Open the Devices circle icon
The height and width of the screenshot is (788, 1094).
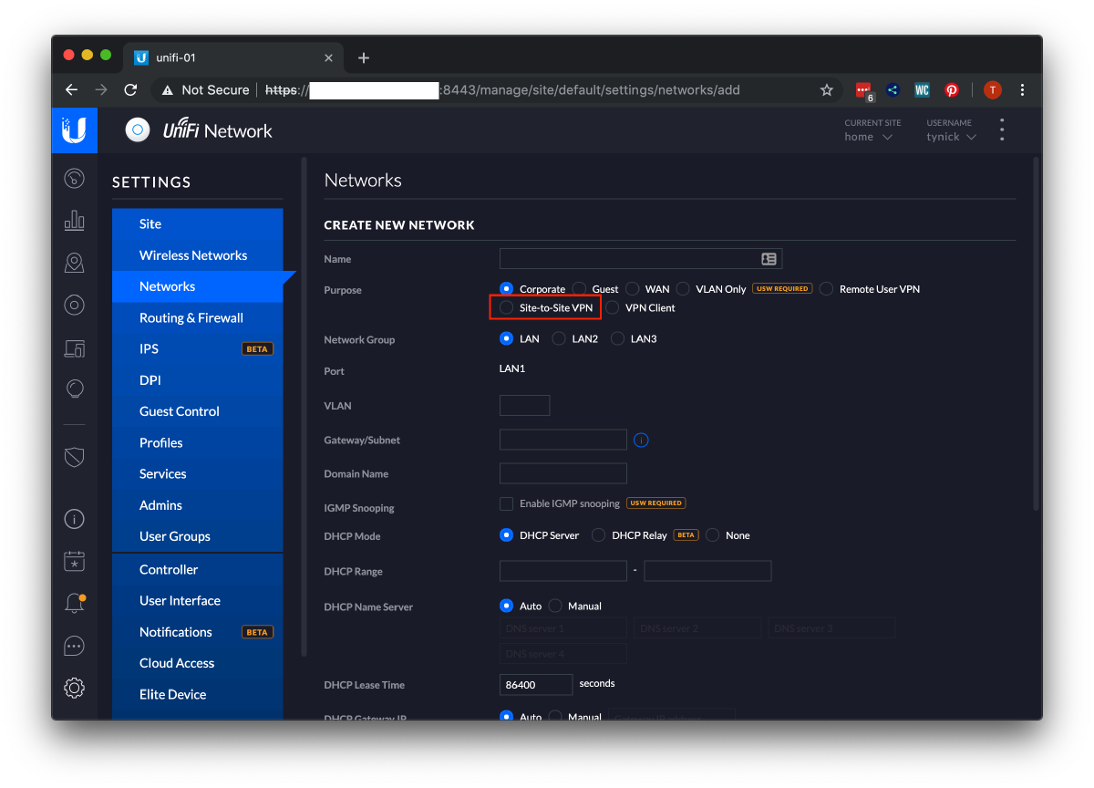pos(75,306)
